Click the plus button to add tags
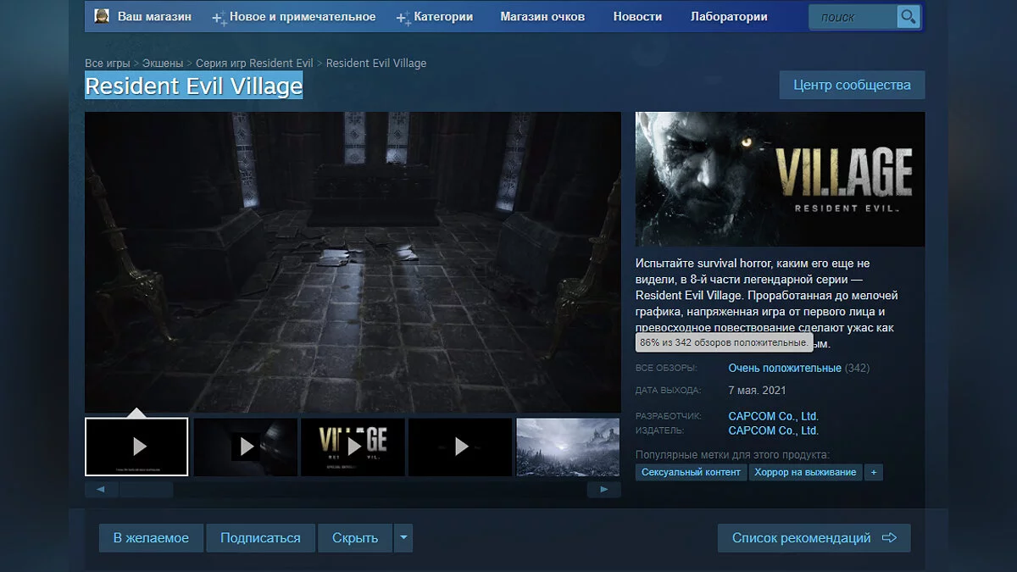The height and width of the screenshot is (572, 1017). pyautogui.click(x=873, y=472)
